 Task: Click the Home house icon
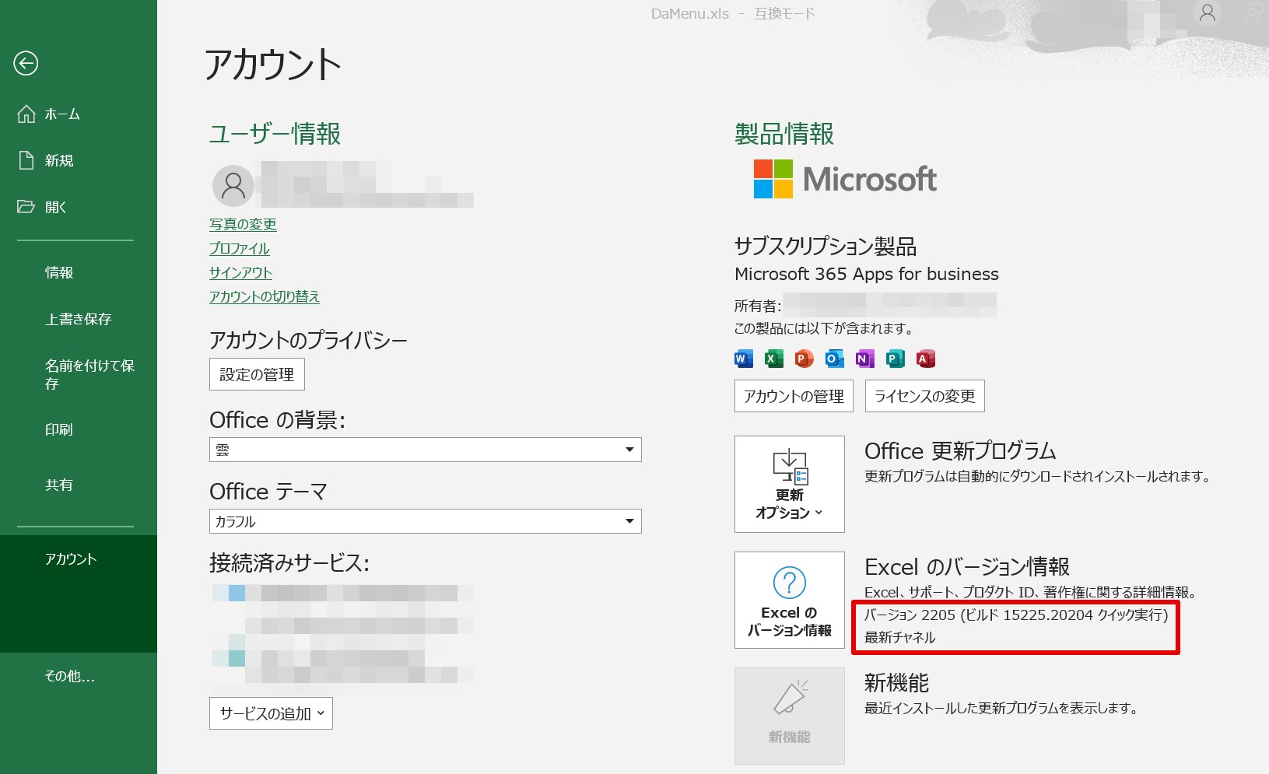pyautogui.click(x=26, y=114)
